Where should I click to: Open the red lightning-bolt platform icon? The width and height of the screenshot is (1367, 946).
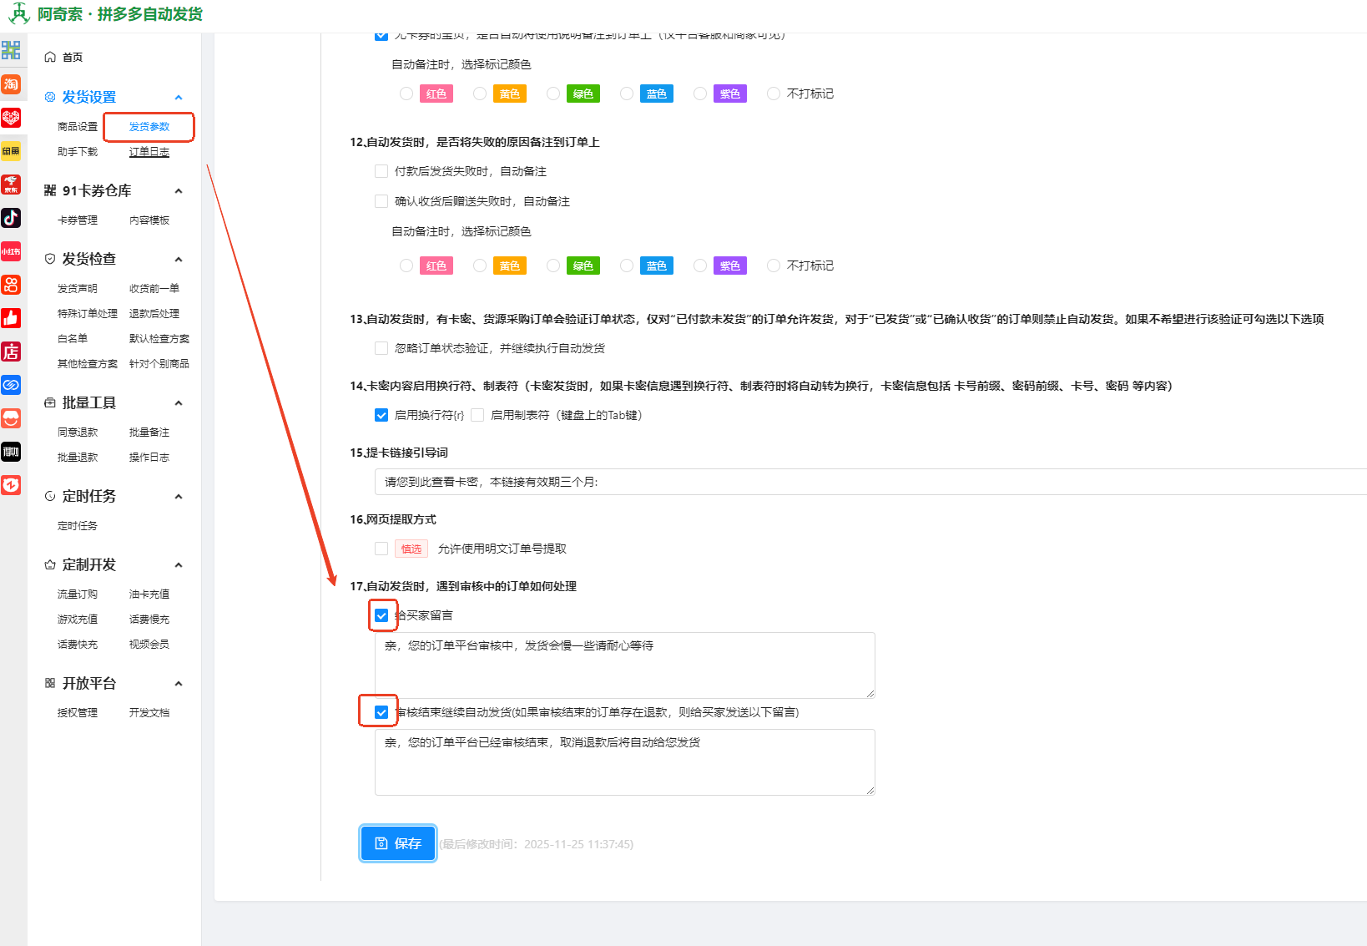pyautogui.click(x=11, y=485)
